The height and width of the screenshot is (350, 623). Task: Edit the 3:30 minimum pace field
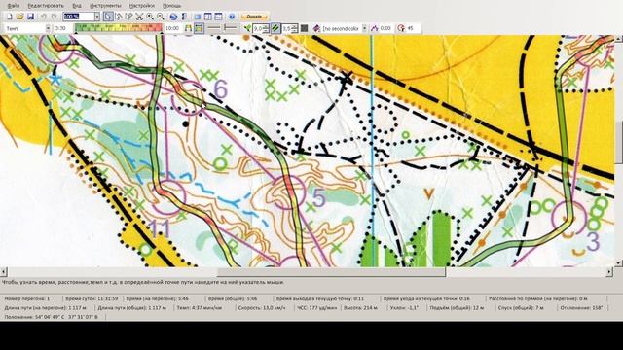tap(63, 28)
